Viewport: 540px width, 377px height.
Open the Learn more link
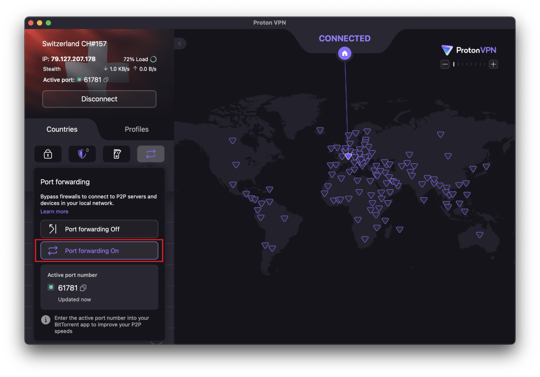(54, 212)
